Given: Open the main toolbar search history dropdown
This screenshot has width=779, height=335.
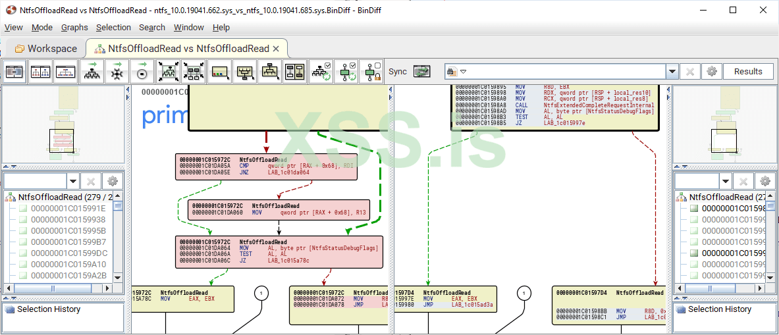Looking at the screenshot, I should pyautogui.click(x=672, y=72).
